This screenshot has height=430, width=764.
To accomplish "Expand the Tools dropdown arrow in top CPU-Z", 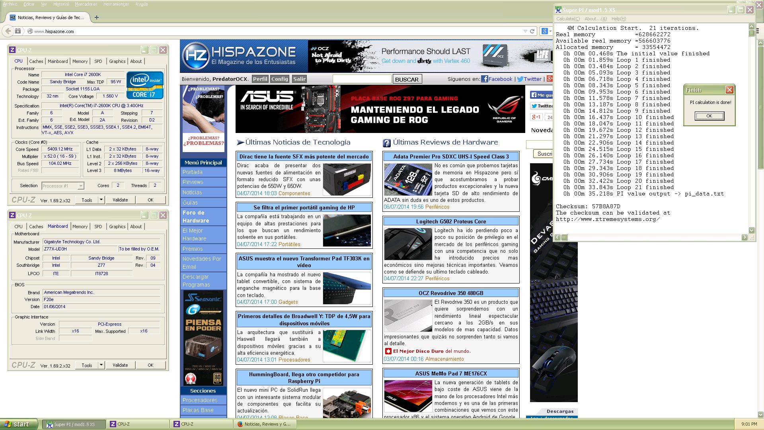I will pos(101,200).
